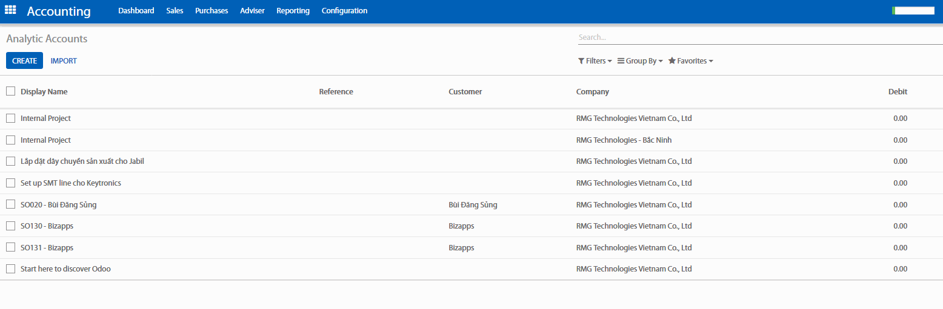Toggle the select-all checkbox in header
The image size is (943, 309).
pyautogui.click(x=11, y=91)
